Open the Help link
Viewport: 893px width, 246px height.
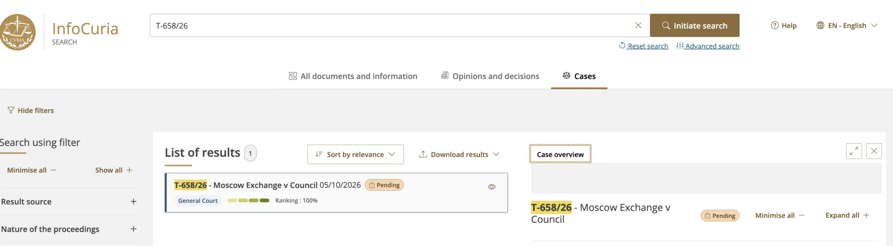[784, 26]
